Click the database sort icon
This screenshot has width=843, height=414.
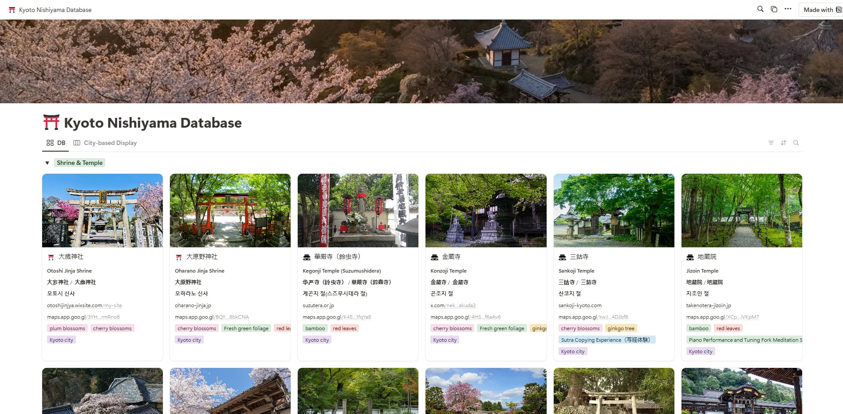784,143
